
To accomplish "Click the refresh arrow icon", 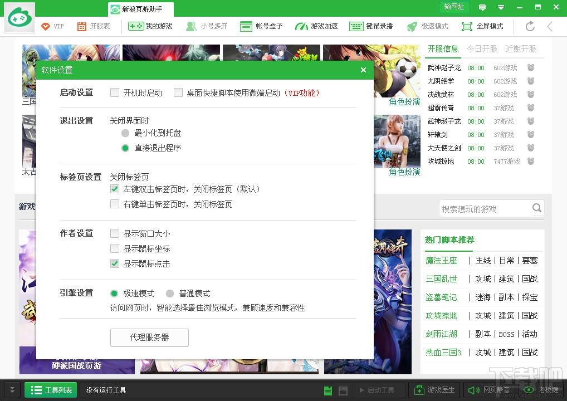I will [x=530, y=26].
